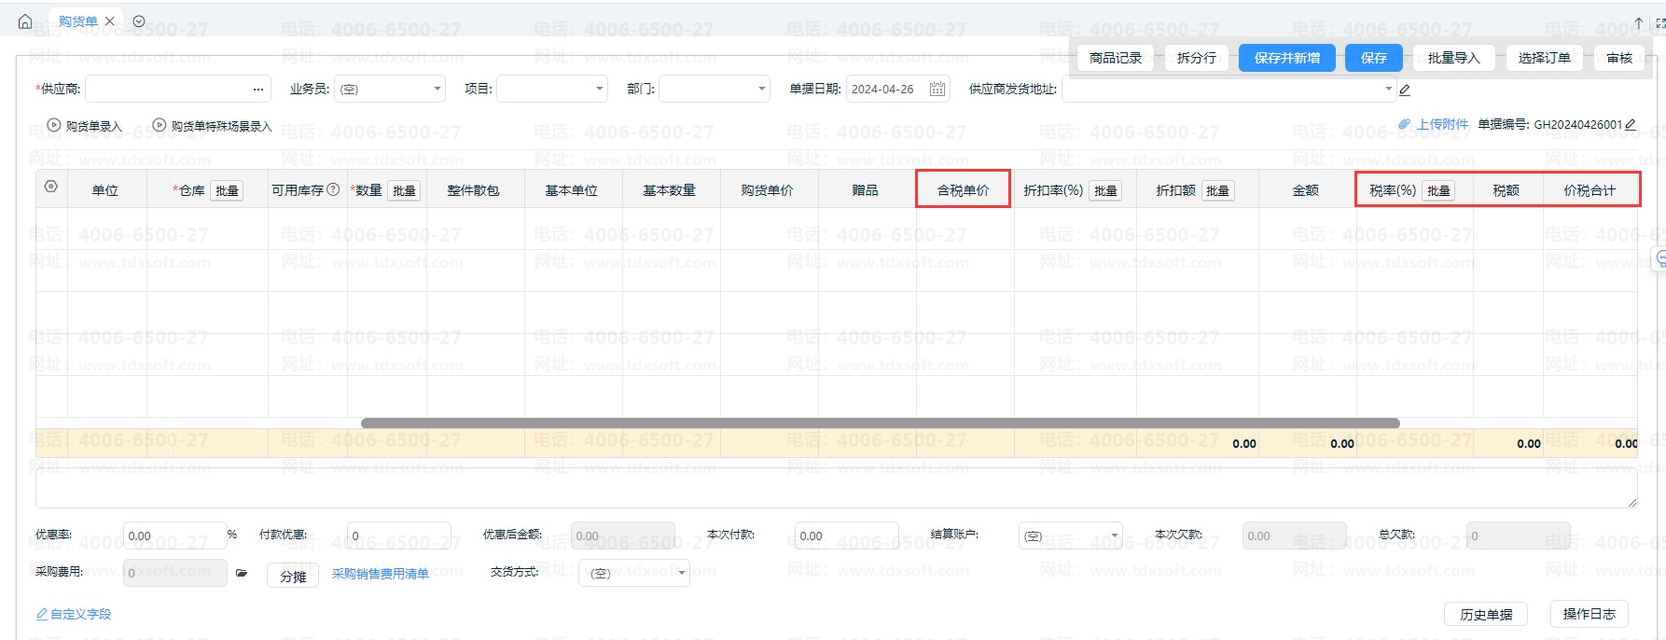1666x640 pixels.
Task: Open the tab list dropdown circle icon
Action: coord(139,21)
